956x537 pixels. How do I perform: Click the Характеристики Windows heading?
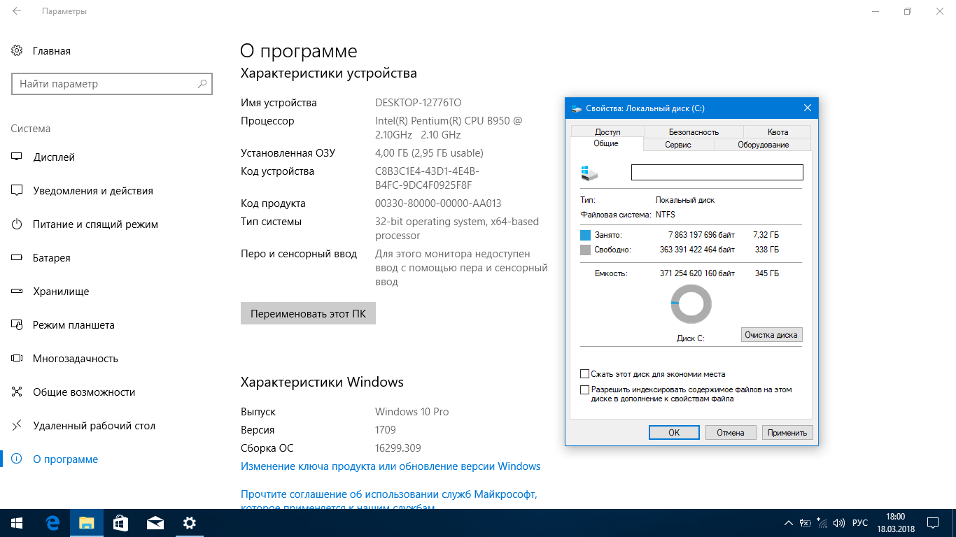322,382
